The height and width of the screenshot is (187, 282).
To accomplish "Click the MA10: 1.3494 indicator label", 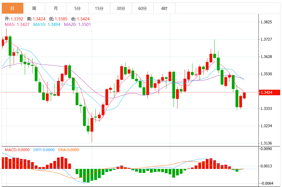I will click(47, 25).
